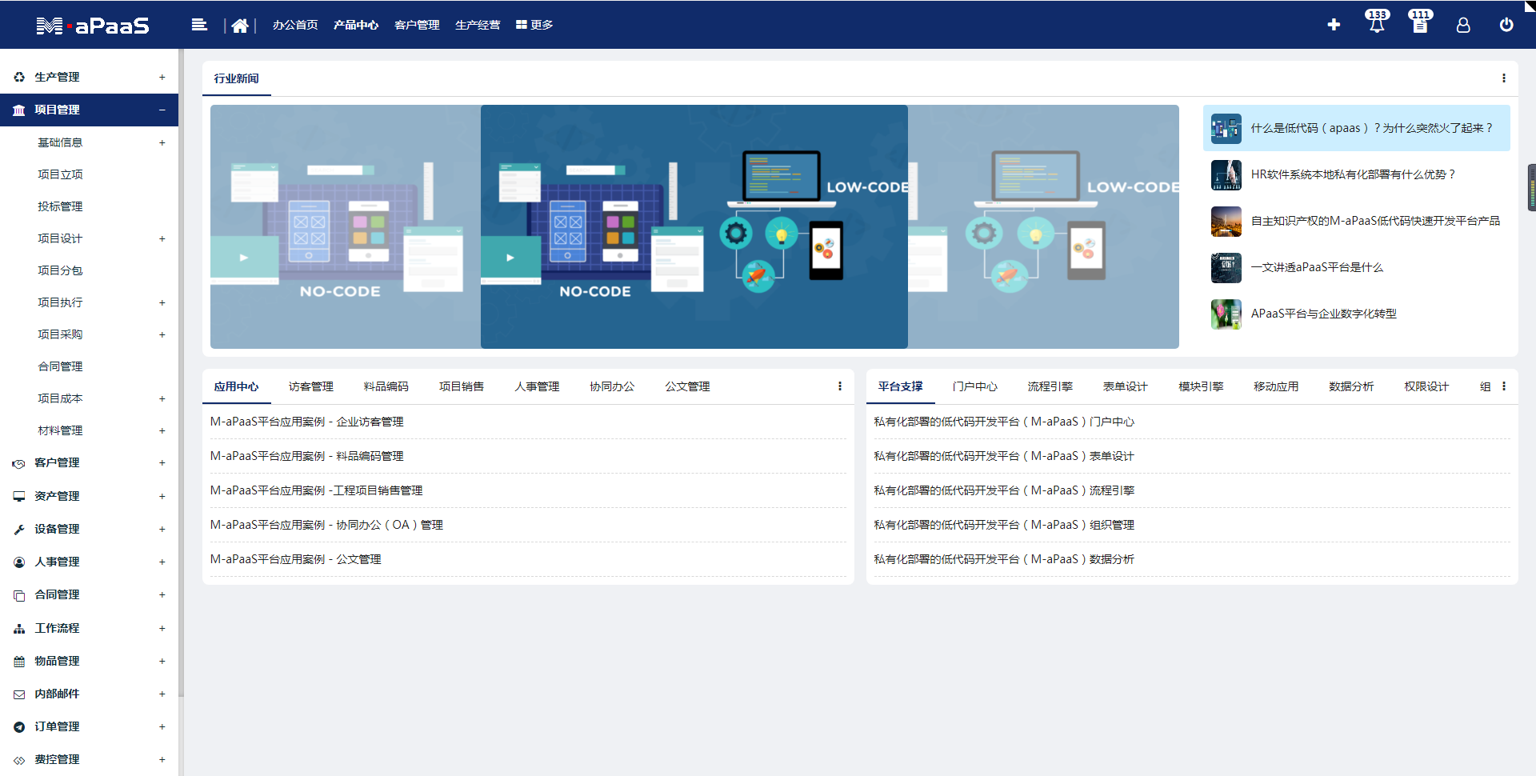This screenshot has height=776, width=1536.
Task: Click the power logout icon
Action: pos(1506,25)
